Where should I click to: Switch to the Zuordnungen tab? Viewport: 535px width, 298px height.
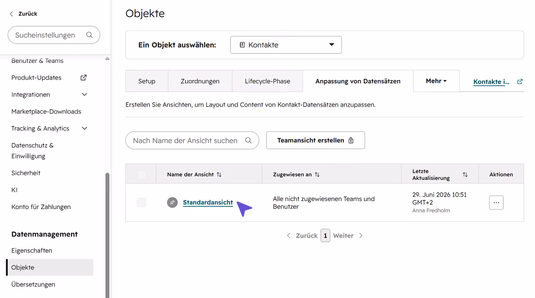pos(200,81)
